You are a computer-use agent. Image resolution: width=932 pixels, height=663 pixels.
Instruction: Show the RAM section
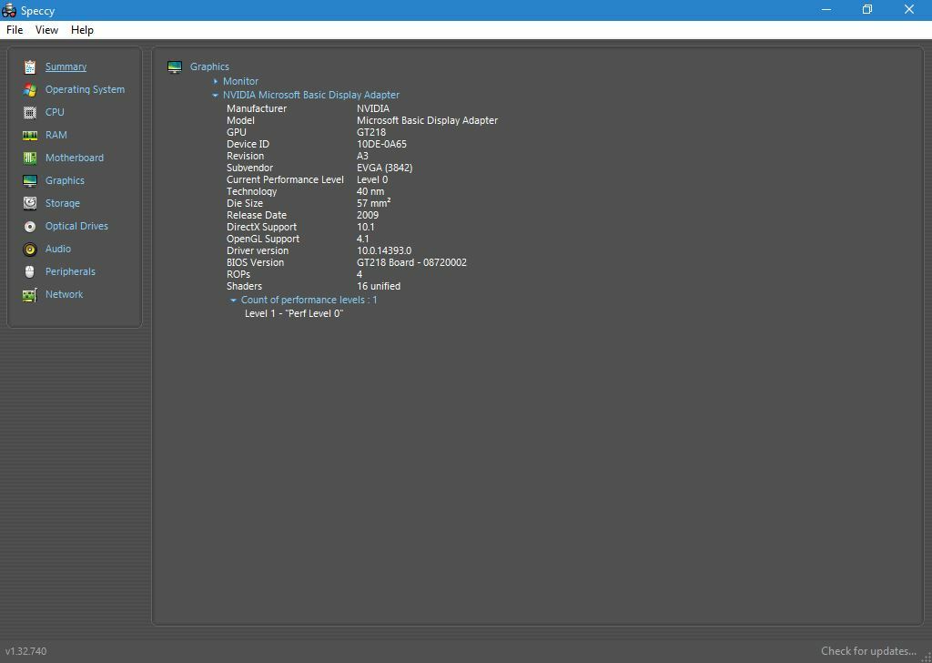click(56, 135)
